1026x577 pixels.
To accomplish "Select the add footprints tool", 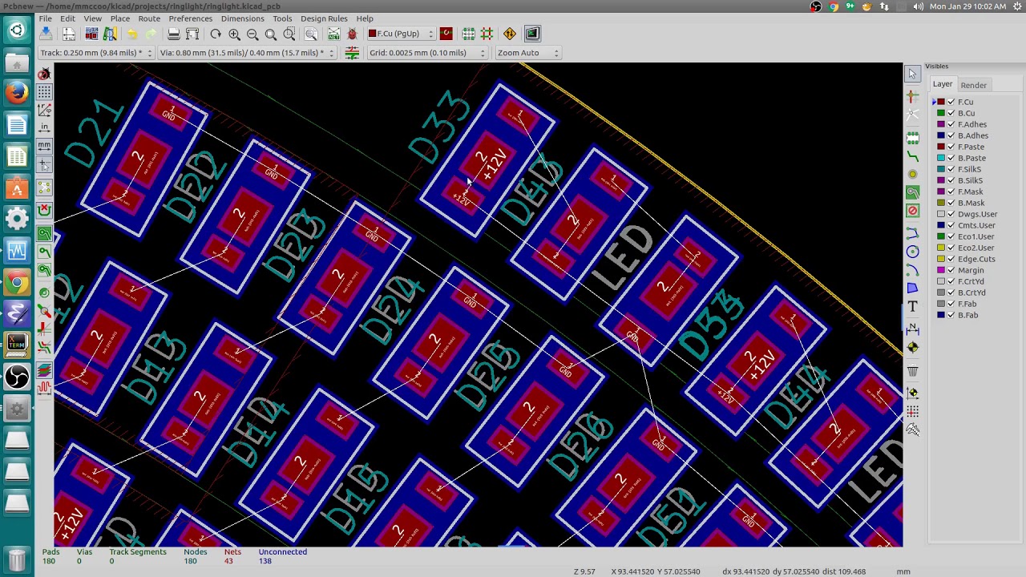I will pos(912,139).
